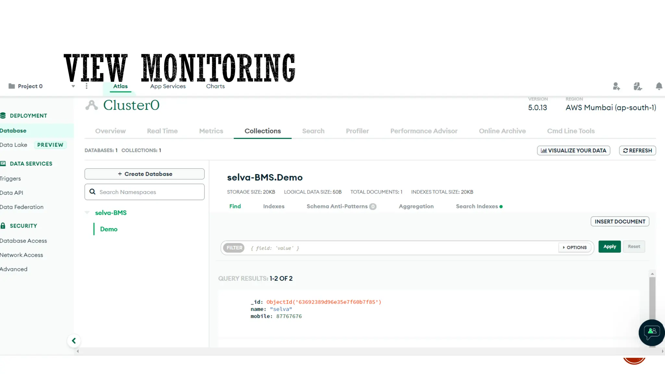Click the Create Database button
Screen dimensions: 665x374
point(144,174)
